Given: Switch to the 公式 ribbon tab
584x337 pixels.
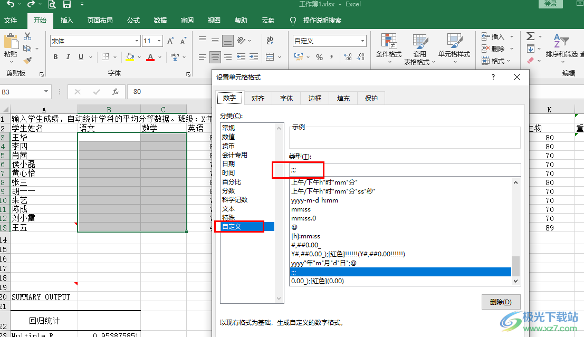Looking at the screenshot, I should click(x=133, y=21).
